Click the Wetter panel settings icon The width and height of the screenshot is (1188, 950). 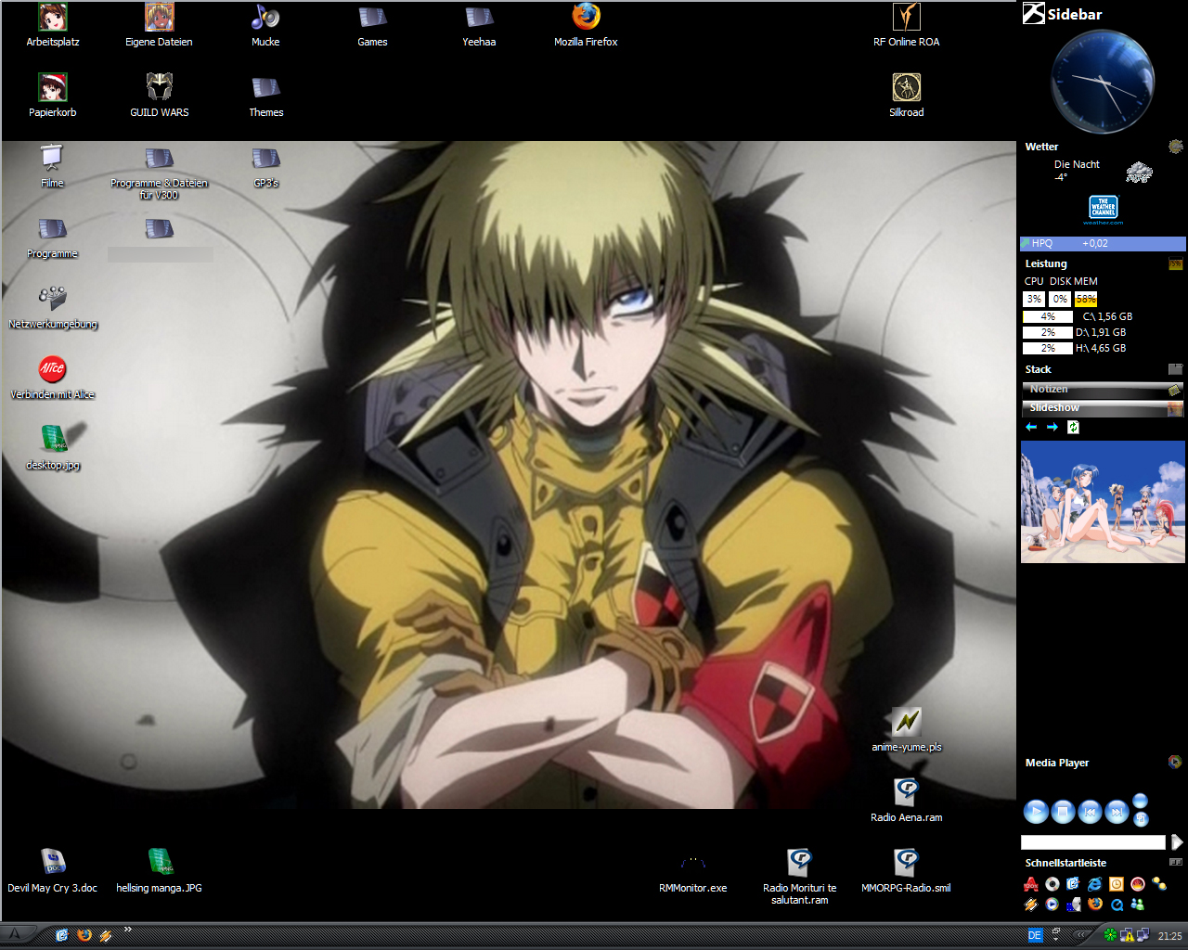(1175, 147)
